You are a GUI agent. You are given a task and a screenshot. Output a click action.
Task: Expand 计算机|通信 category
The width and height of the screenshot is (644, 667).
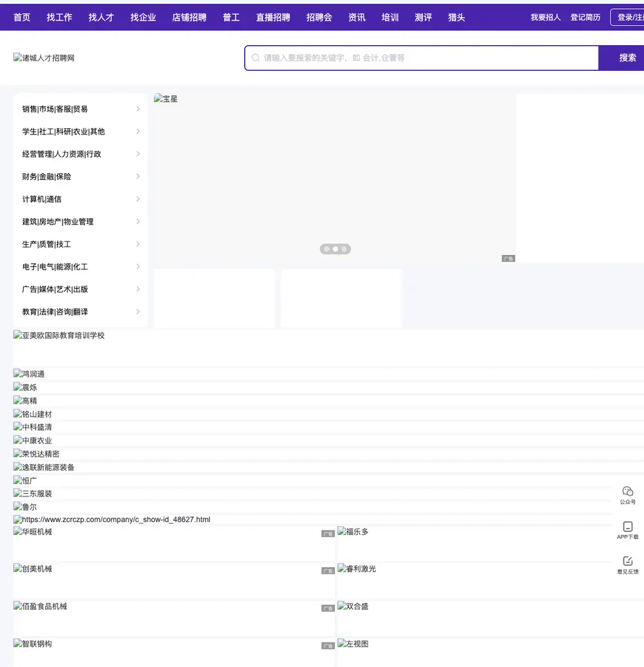click(x=80, y=199)
